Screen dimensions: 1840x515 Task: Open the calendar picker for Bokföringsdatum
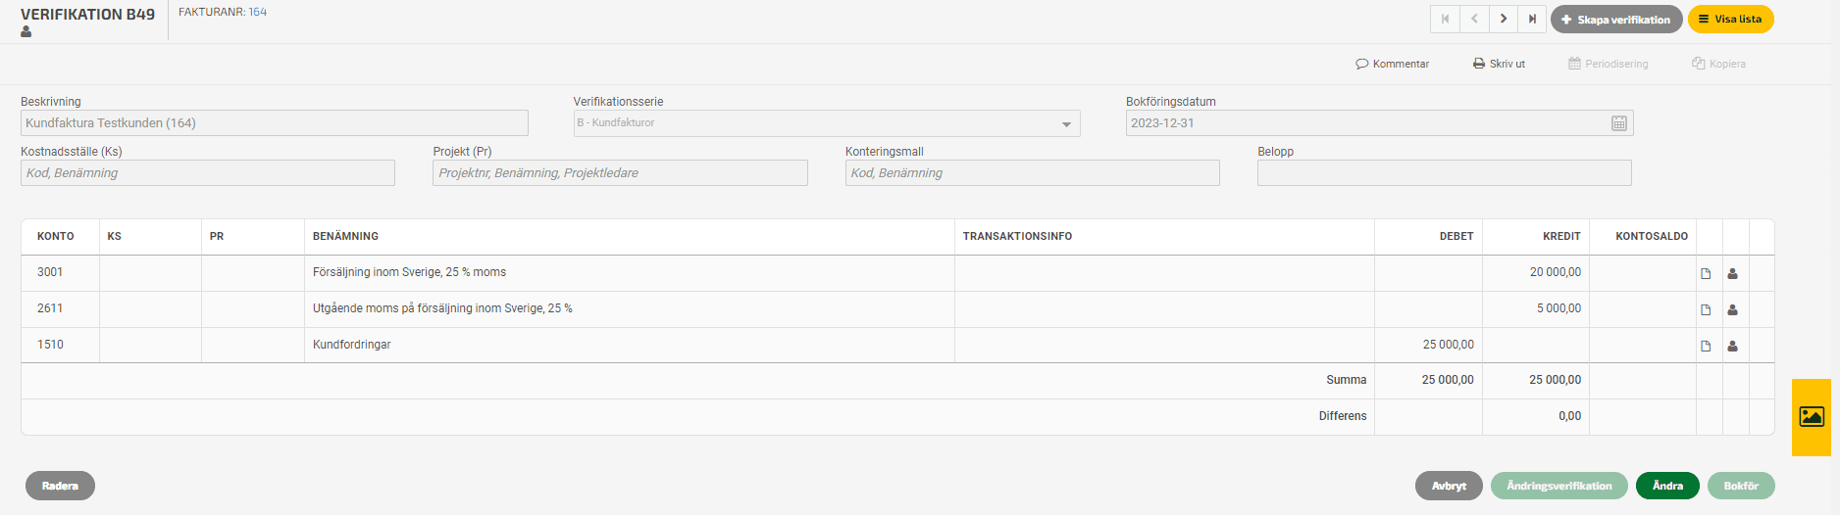pos(1619,123)
